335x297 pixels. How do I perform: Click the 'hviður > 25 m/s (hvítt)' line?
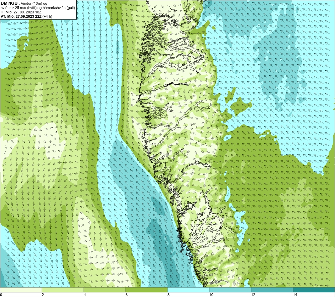point(38,8)
